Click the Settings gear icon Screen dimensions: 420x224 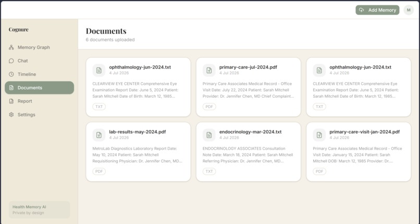click(x=11, y=114)
